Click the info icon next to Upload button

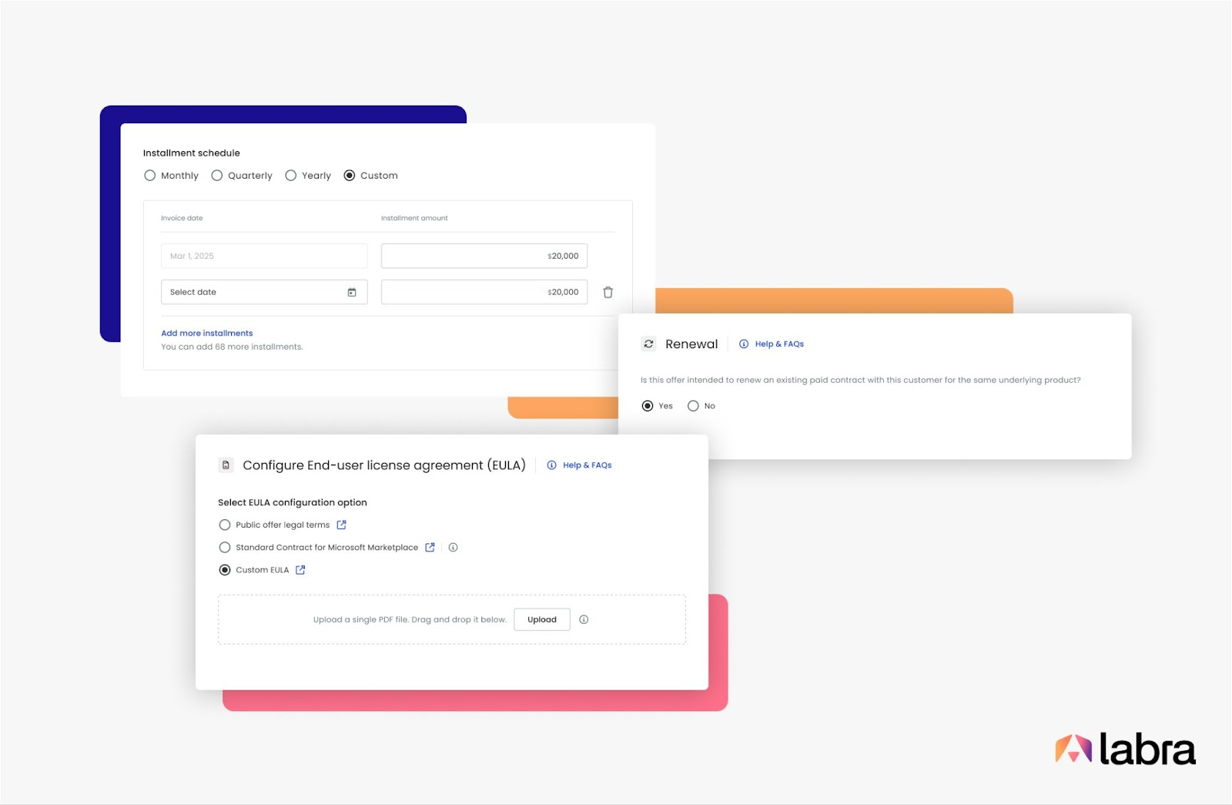584,619
